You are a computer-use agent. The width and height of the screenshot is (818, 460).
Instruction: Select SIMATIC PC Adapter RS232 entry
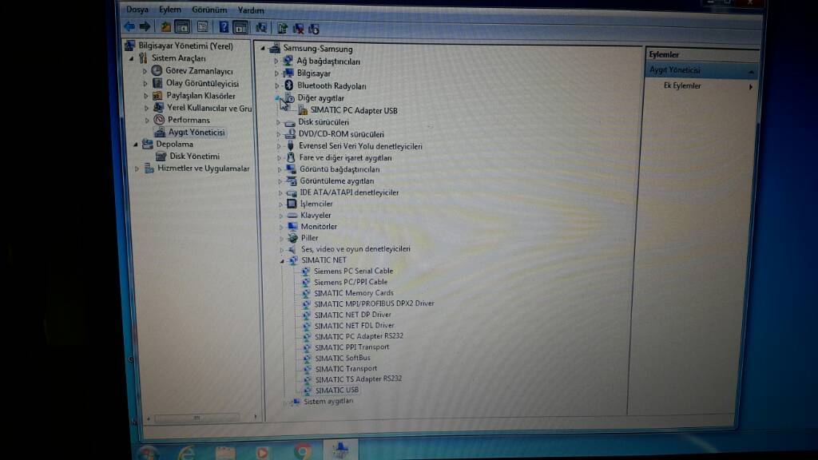pos(359,336)
